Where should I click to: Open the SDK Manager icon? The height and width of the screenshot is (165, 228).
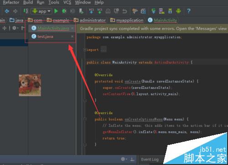pos(170,11)
